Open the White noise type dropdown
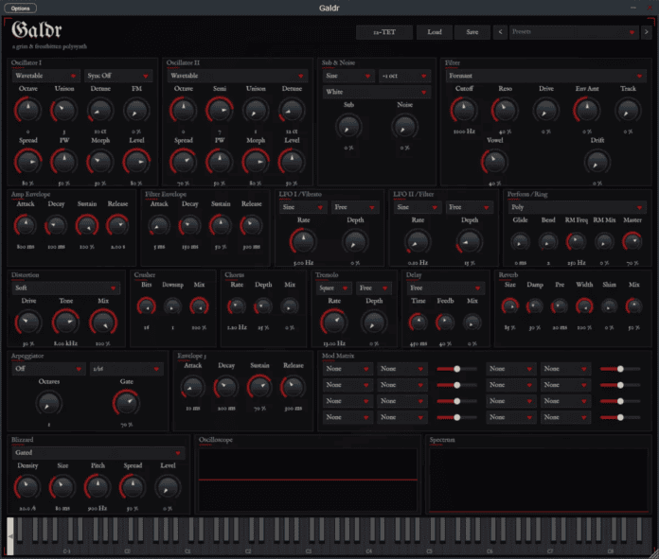 [377, 92]
